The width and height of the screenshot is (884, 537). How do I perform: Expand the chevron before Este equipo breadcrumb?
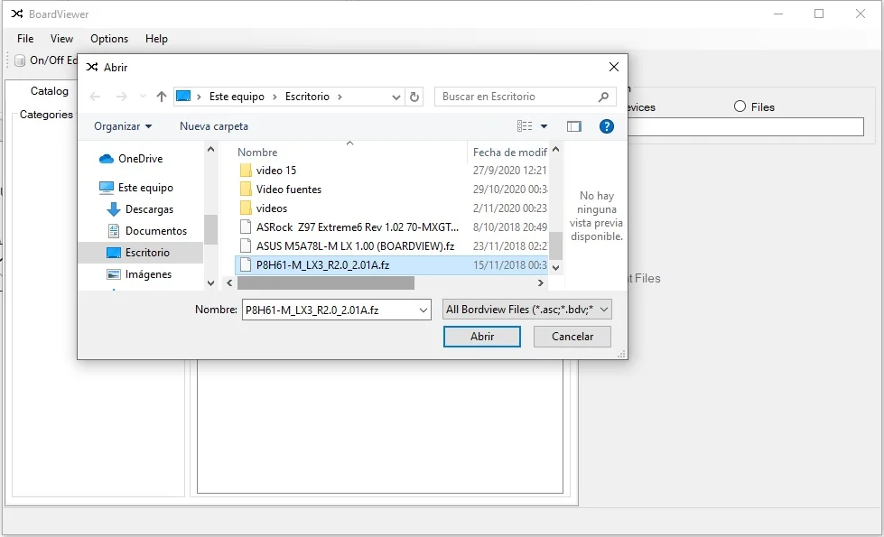pos(199,97)
